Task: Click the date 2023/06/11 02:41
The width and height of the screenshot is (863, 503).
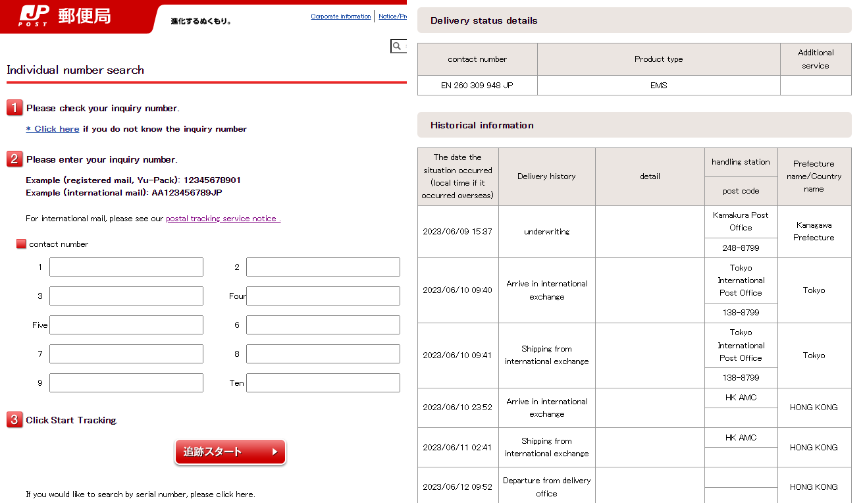Action: (x=458, y=448)
